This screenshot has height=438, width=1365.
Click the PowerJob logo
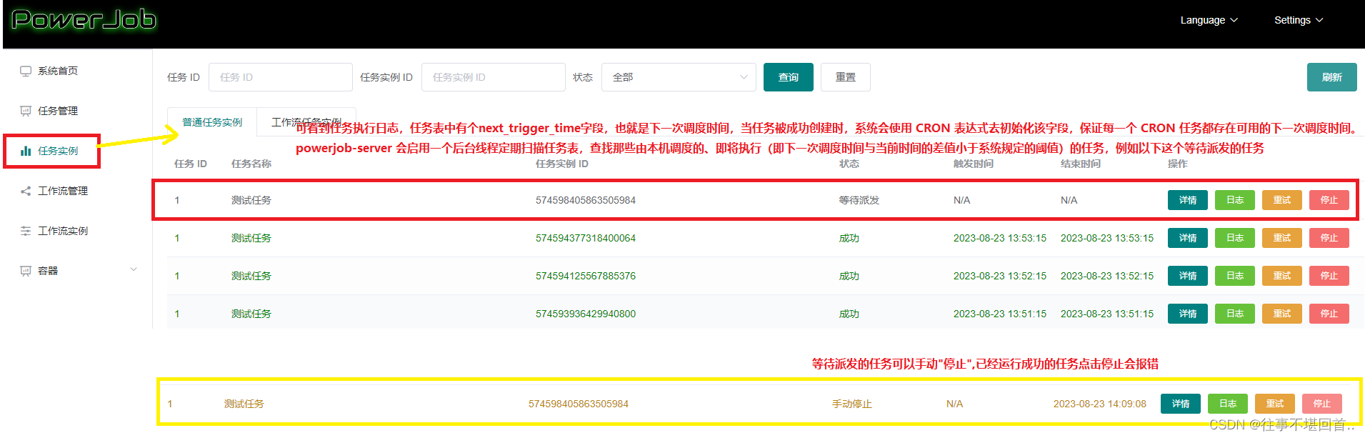pos(84,19)
